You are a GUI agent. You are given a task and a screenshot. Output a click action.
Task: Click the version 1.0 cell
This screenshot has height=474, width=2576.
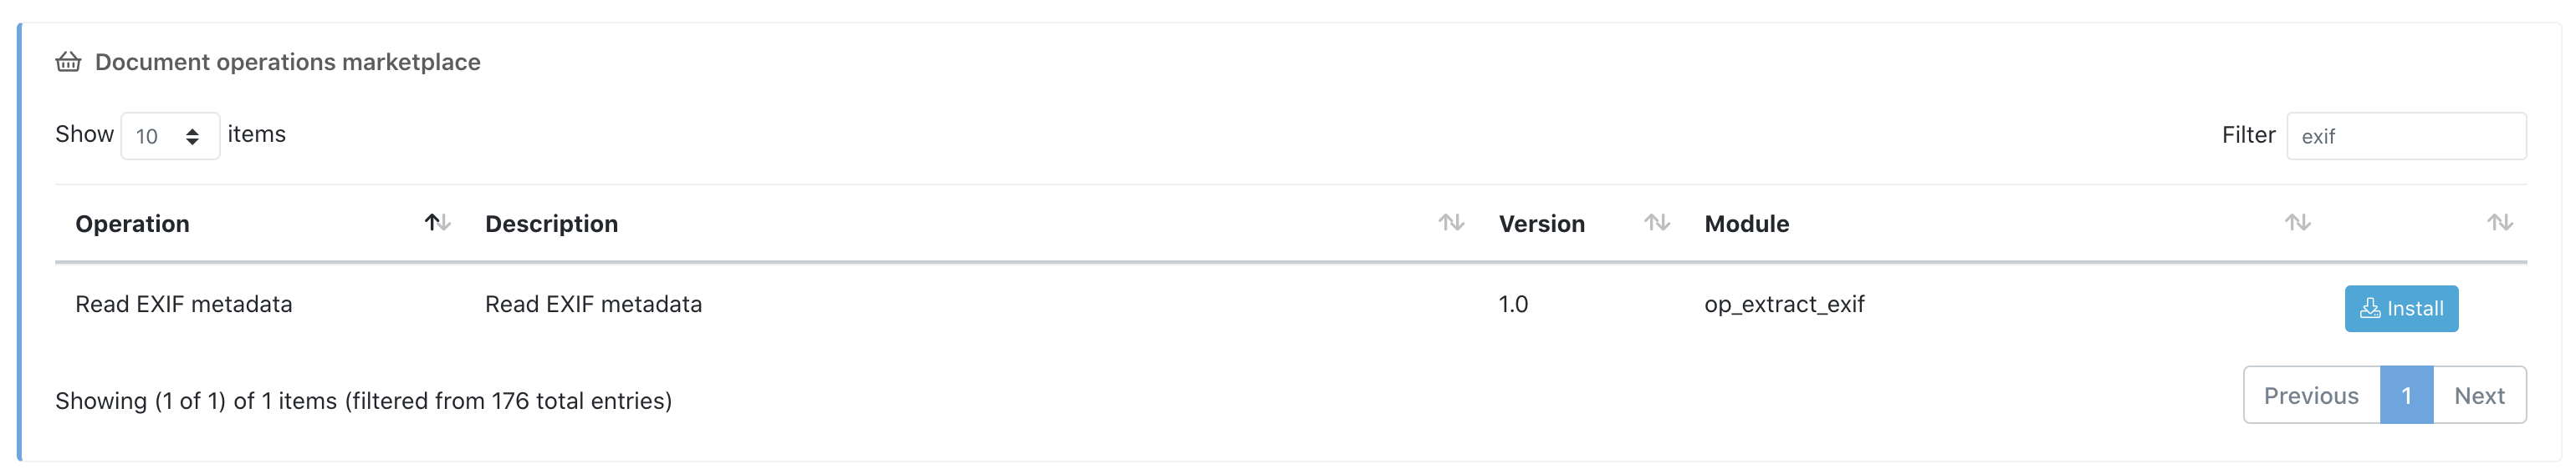click(x=1512, y=305)
